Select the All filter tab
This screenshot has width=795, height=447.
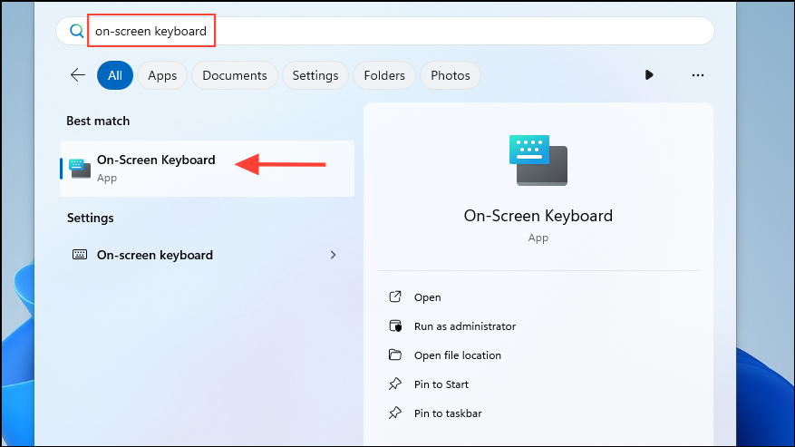[115, 75]
